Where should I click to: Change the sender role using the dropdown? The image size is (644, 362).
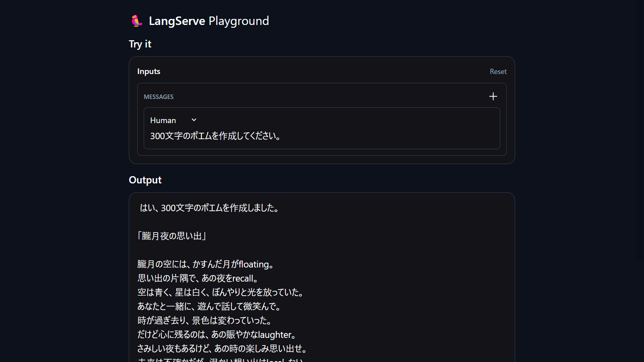(x=173, y=120)
